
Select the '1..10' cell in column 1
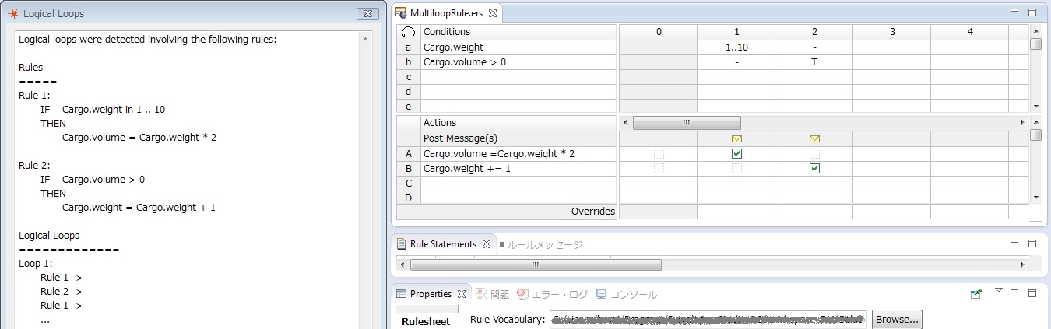[736, 47]
